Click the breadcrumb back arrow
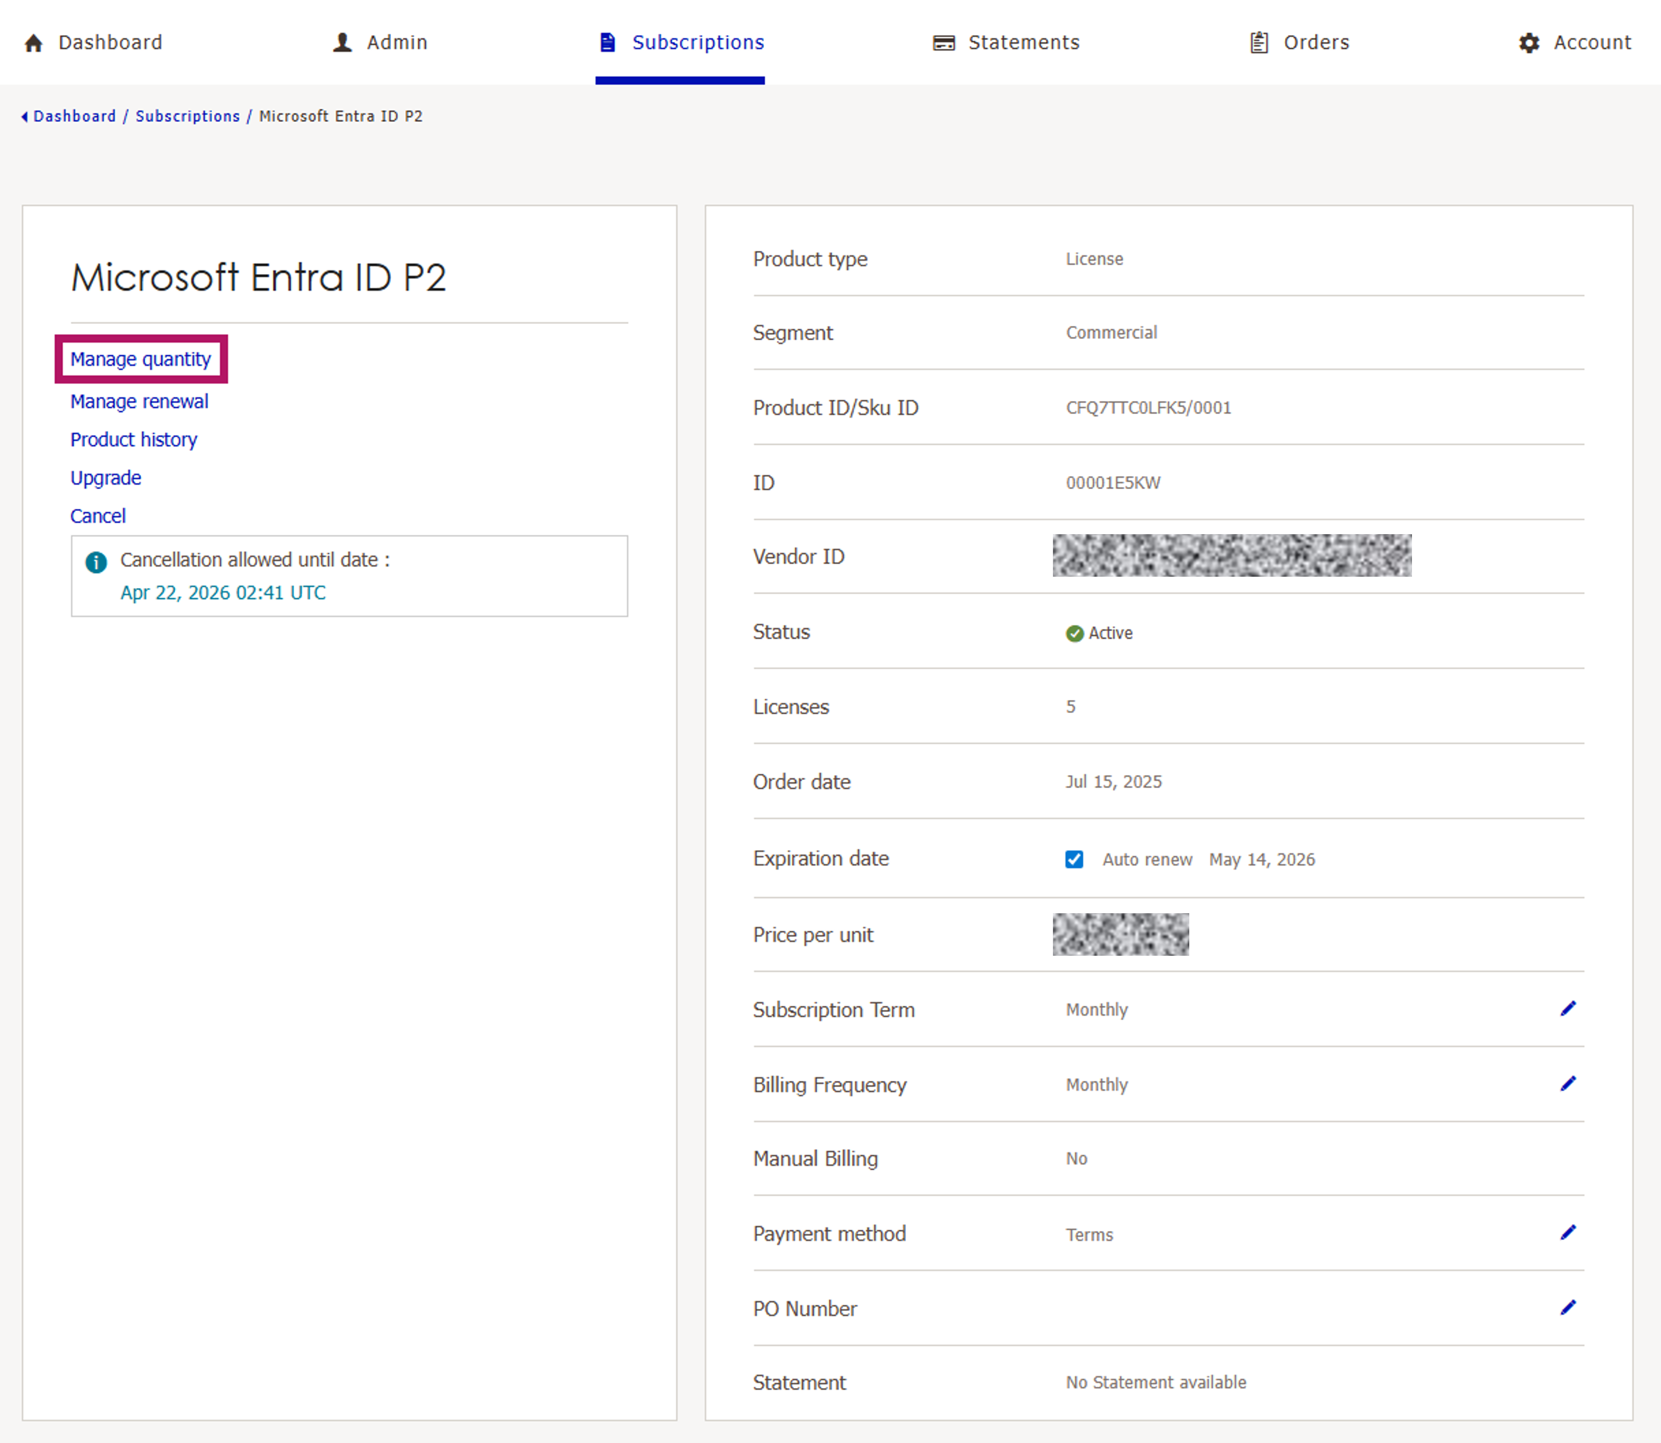1661x1443 pixels. 24,117
